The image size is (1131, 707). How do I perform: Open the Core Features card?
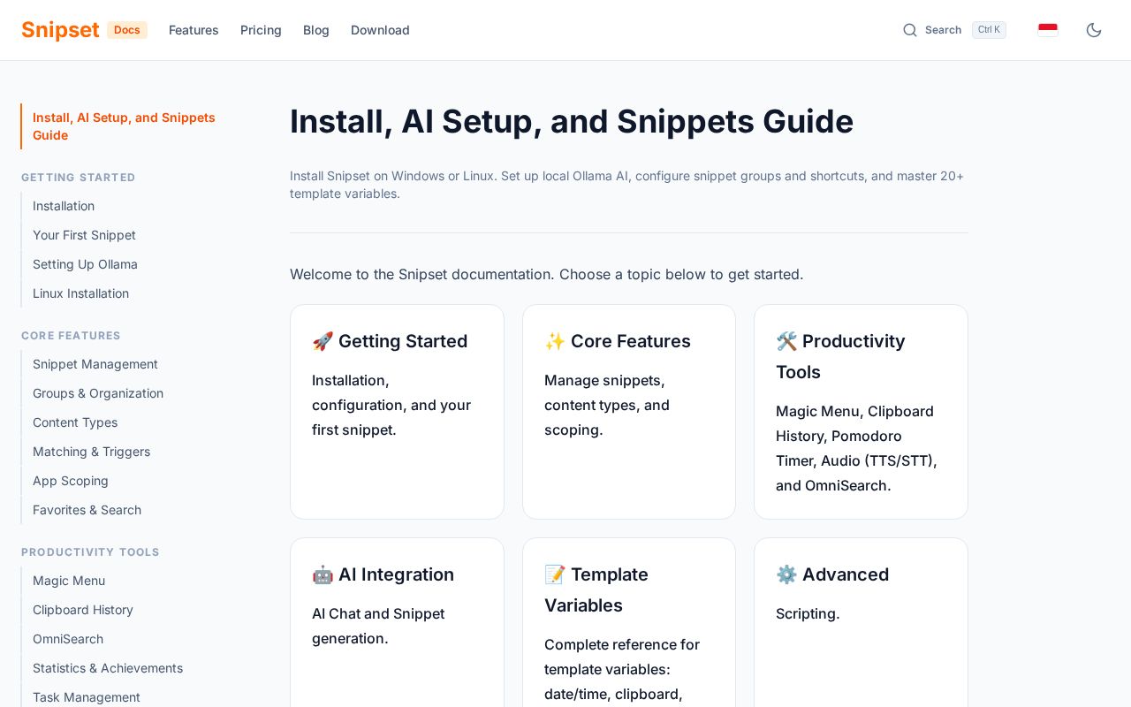pyautogui.click(x=629, y=412)
